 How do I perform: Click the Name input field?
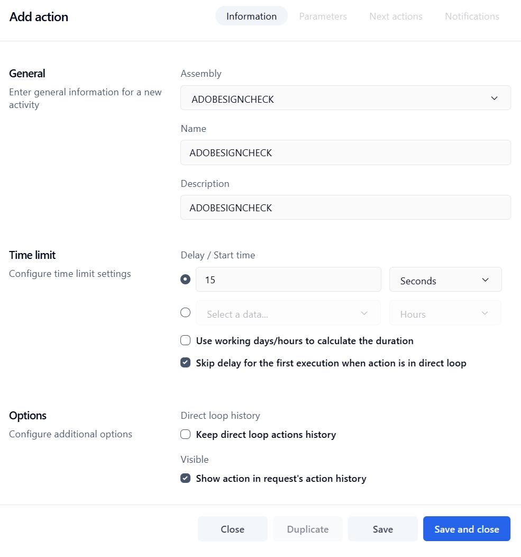click(x=345, y=153)
